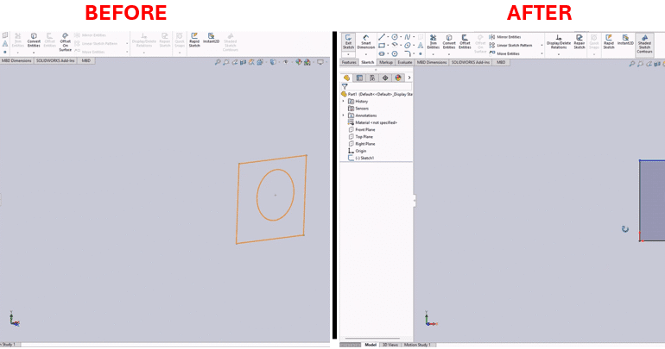665x349 pixels.
Task: Click Exit Sketch in the AFTER panel
Action: pos(348,42)
